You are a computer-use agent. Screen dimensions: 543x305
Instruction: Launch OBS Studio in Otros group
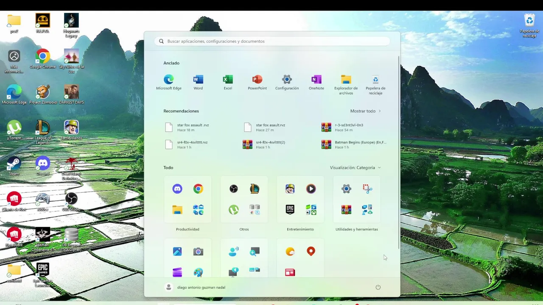234,189
